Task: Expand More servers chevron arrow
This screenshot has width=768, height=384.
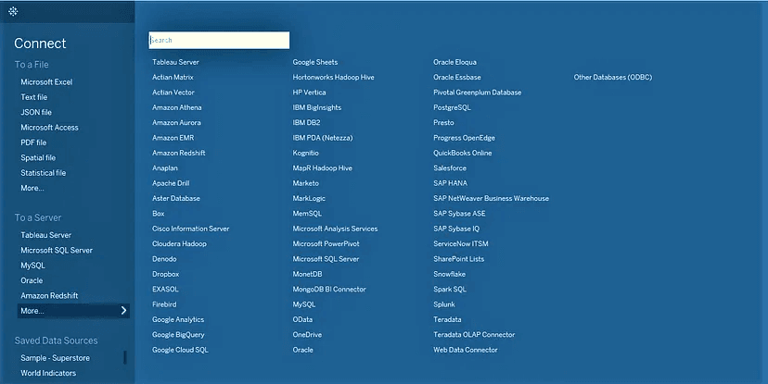Action: [123, 311]
